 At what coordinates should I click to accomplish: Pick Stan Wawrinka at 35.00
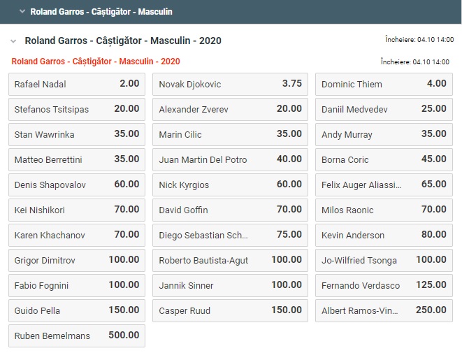click(x=77, y=134)
